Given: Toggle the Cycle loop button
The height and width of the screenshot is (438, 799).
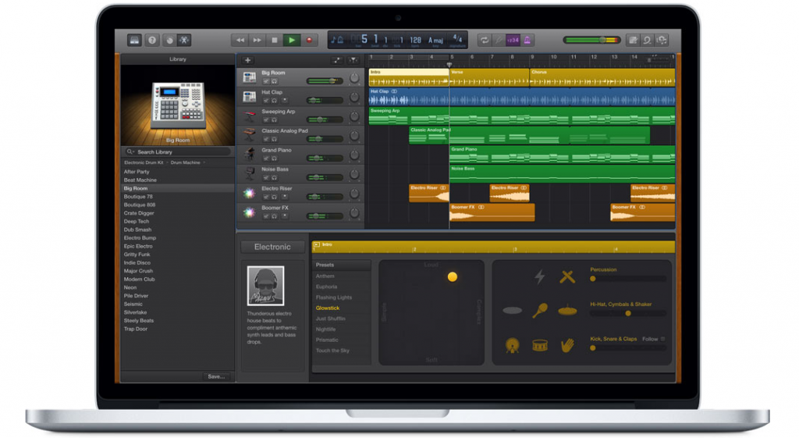Looking at the screenshot, I should (x=485, y=40).
